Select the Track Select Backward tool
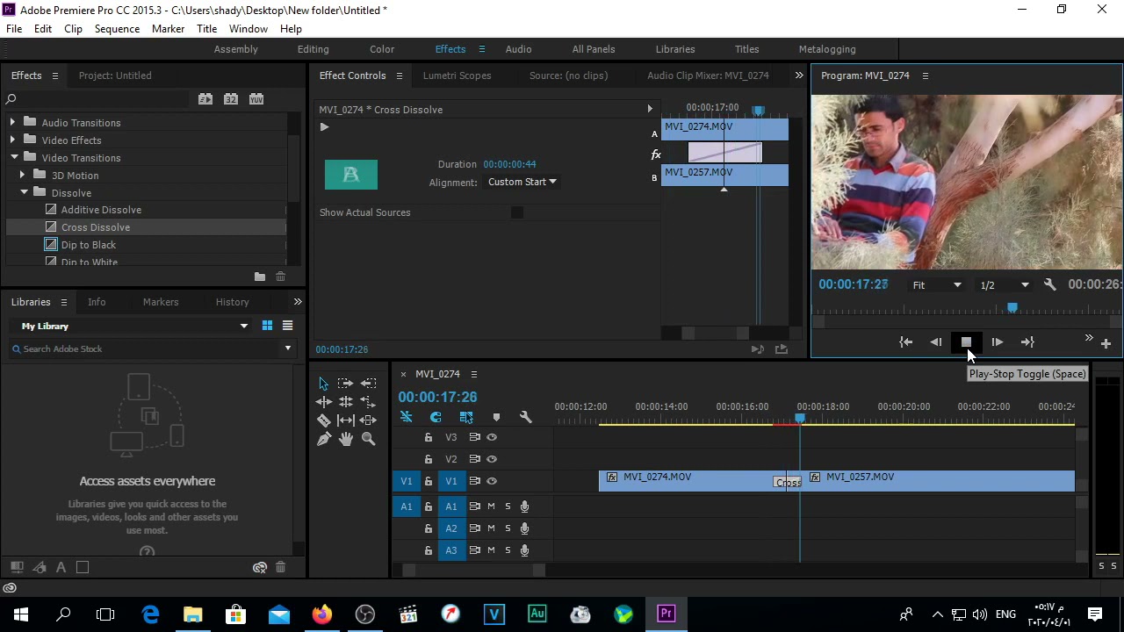The width and height of the screenshot is (1124, 632). [369, 384]
